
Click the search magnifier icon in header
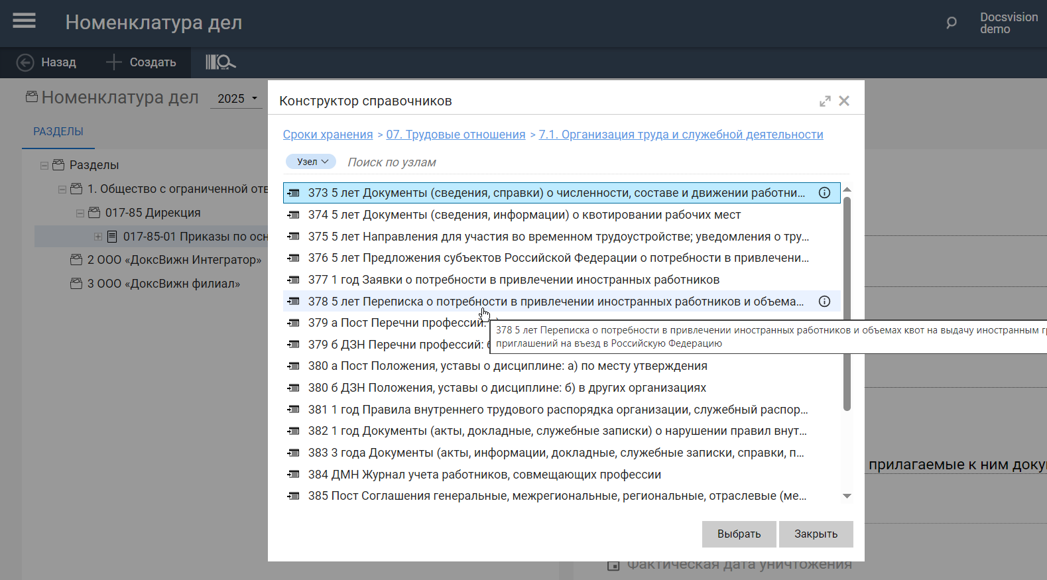tap(952, 23)
